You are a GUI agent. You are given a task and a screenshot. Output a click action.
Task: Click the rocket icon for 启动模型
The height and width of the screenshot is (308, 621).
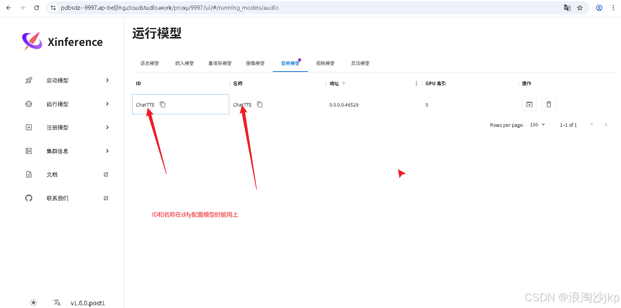coord(29,80)
